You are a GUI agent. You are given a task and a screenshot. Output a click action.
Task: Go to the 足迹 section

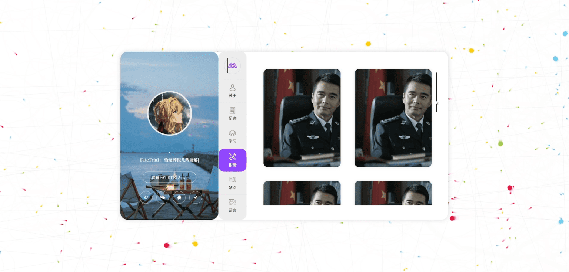[232, 114]
